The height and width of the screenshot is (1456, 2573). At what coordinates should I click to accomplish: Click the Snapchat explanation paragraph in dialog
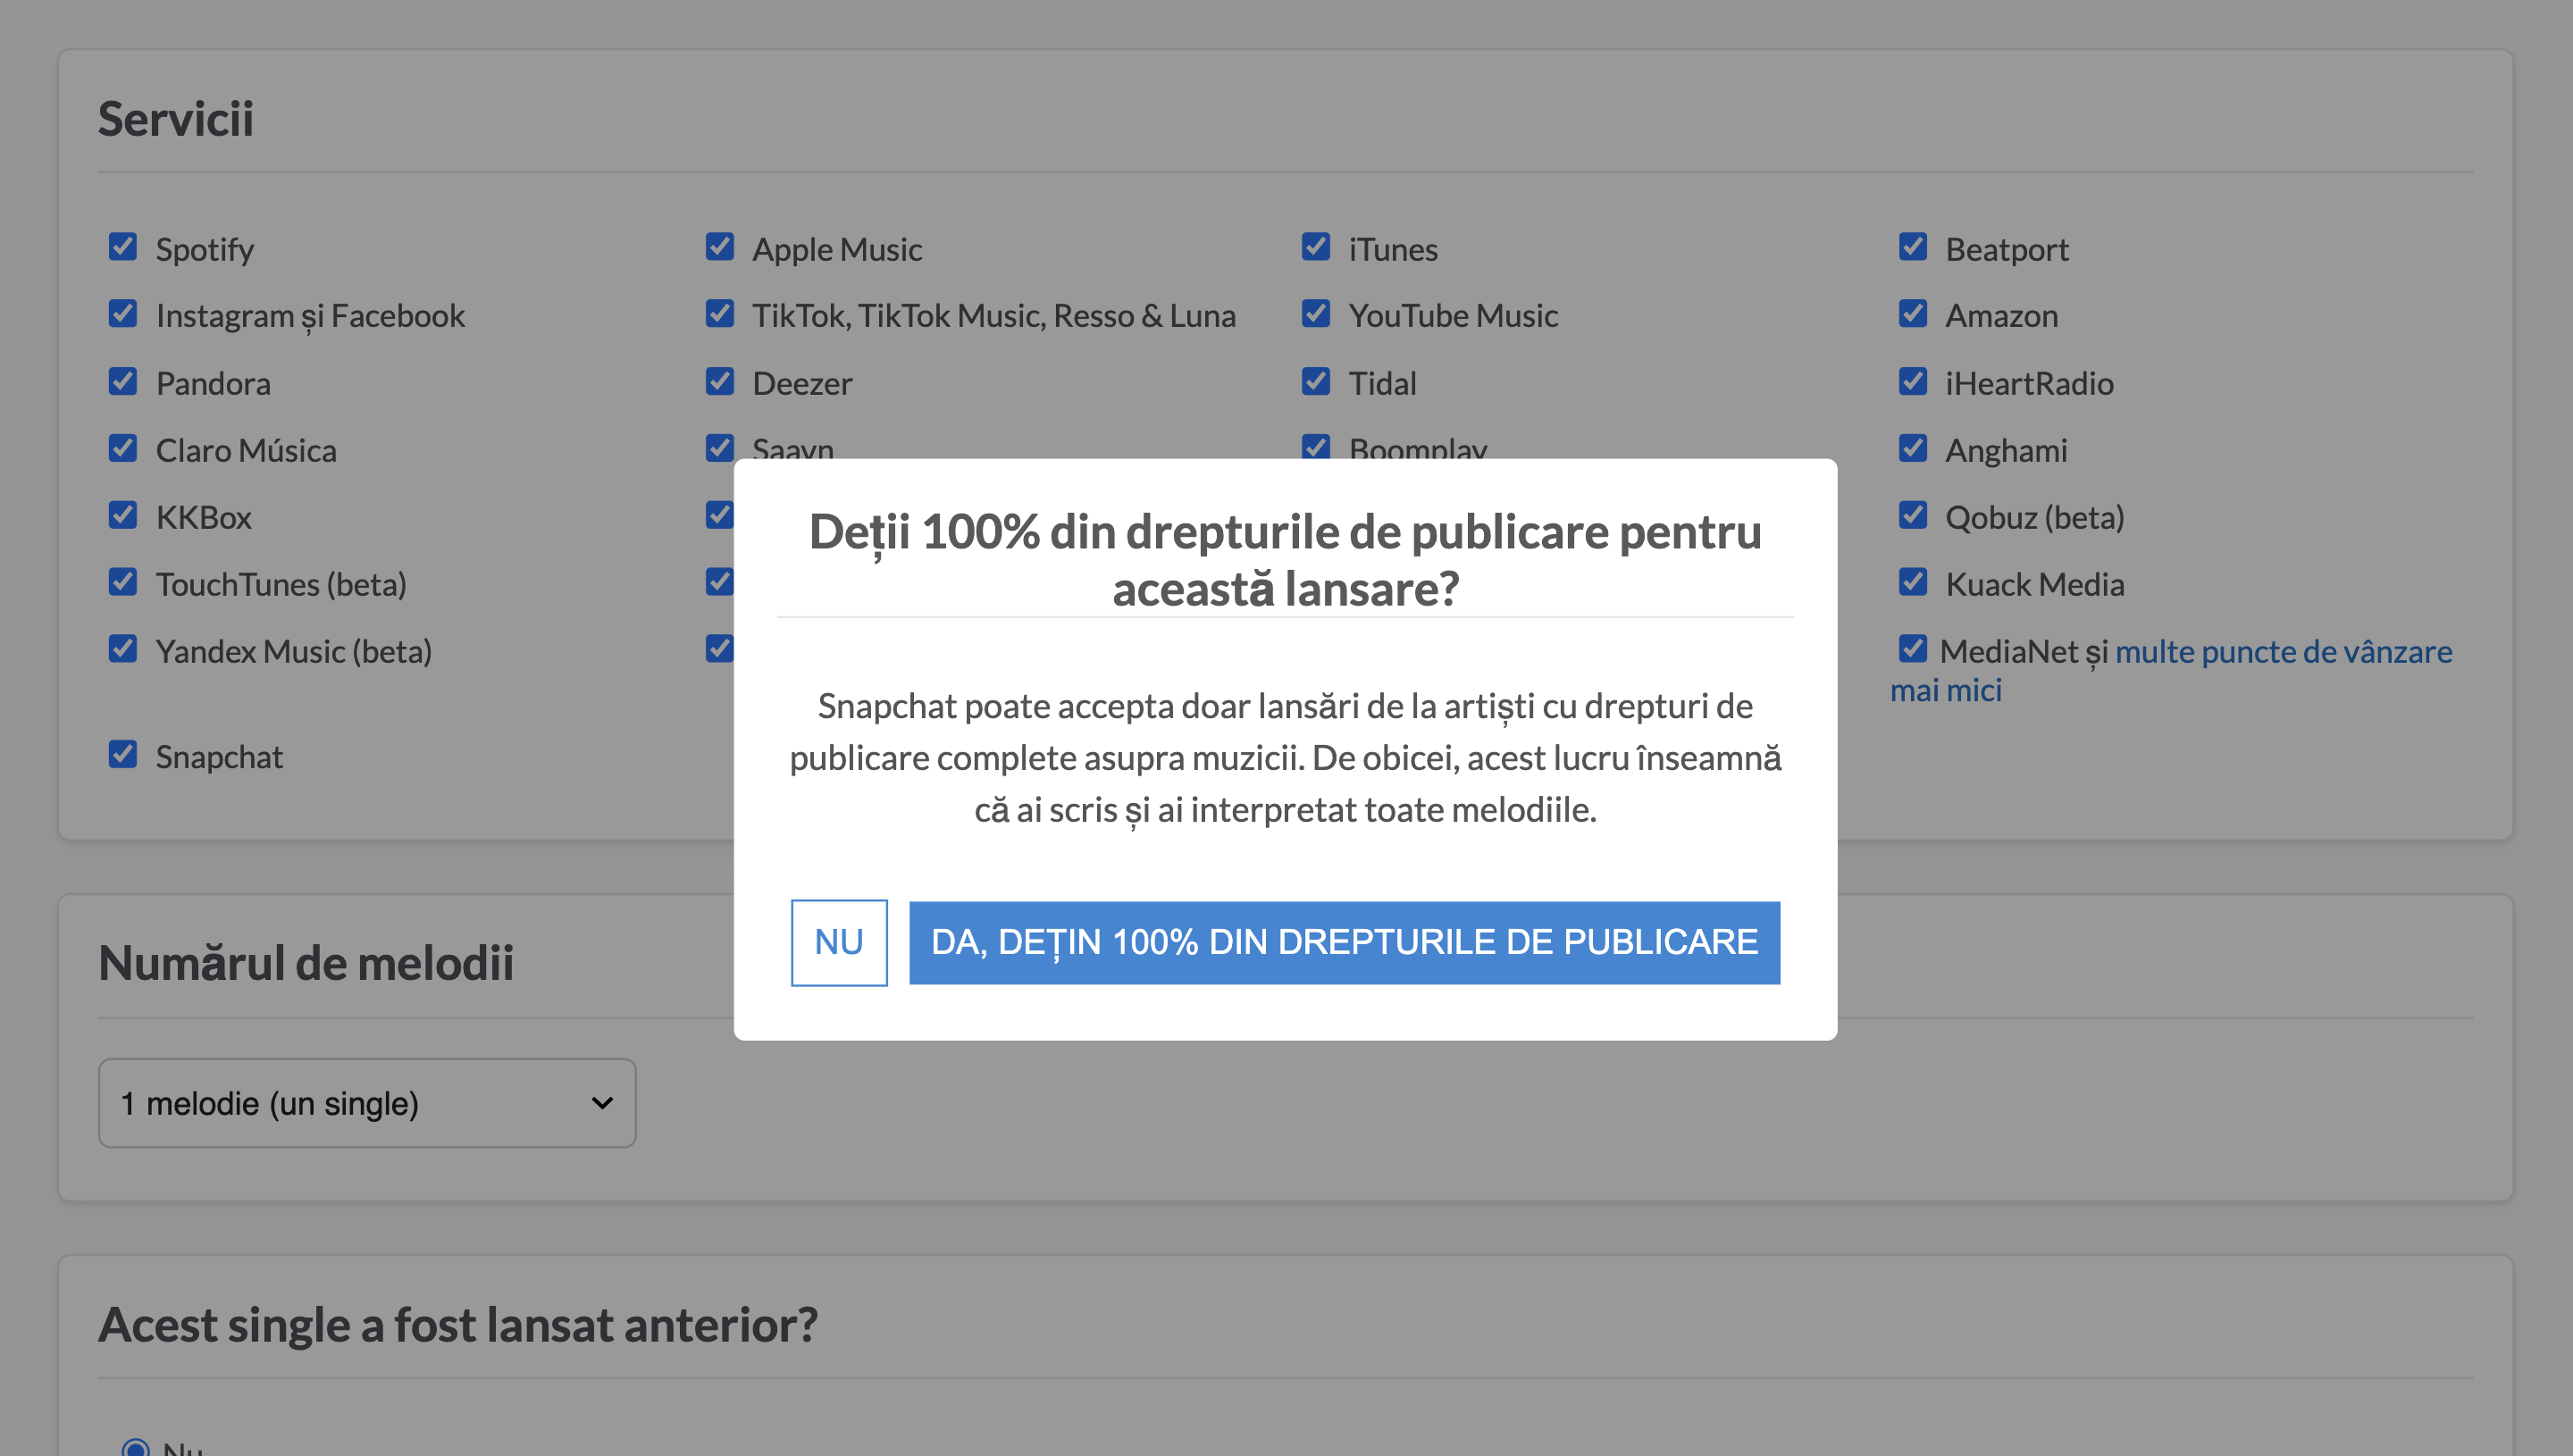[x=1285, y=758]
